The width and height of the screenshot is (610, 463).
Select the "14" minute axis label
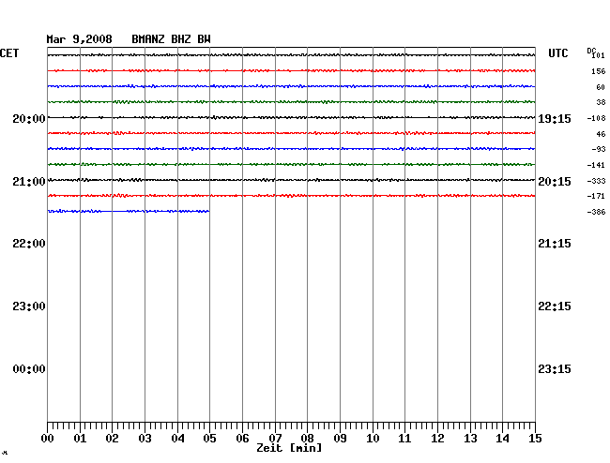(502, 439)
